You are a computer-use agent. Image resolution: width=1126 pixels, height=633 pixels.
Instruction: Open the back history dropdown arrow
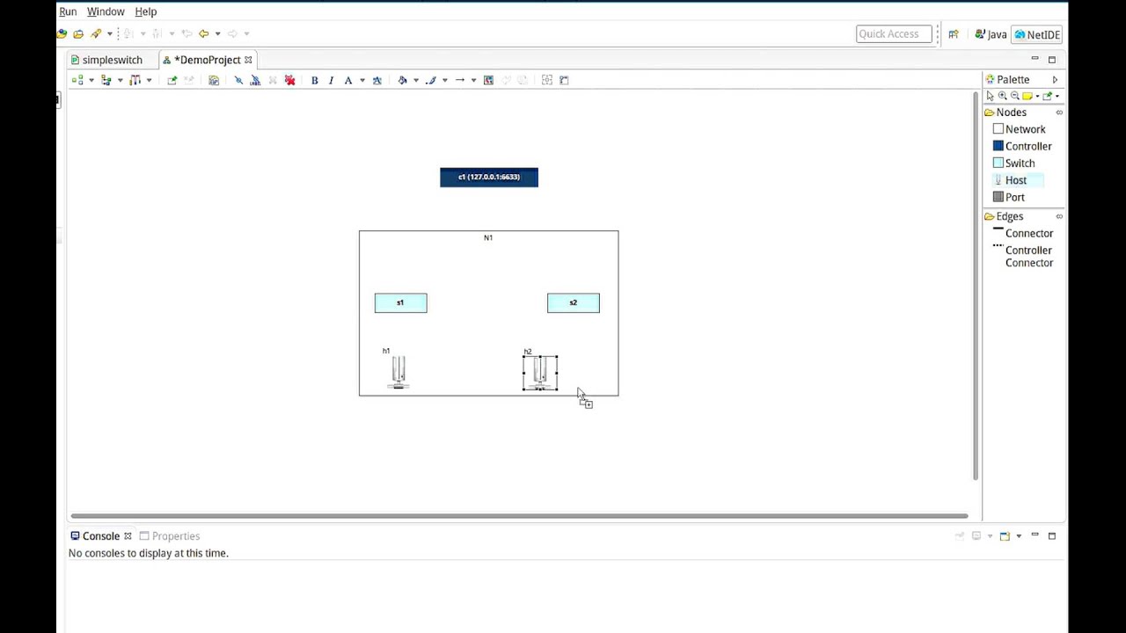[x=217, y=33]
